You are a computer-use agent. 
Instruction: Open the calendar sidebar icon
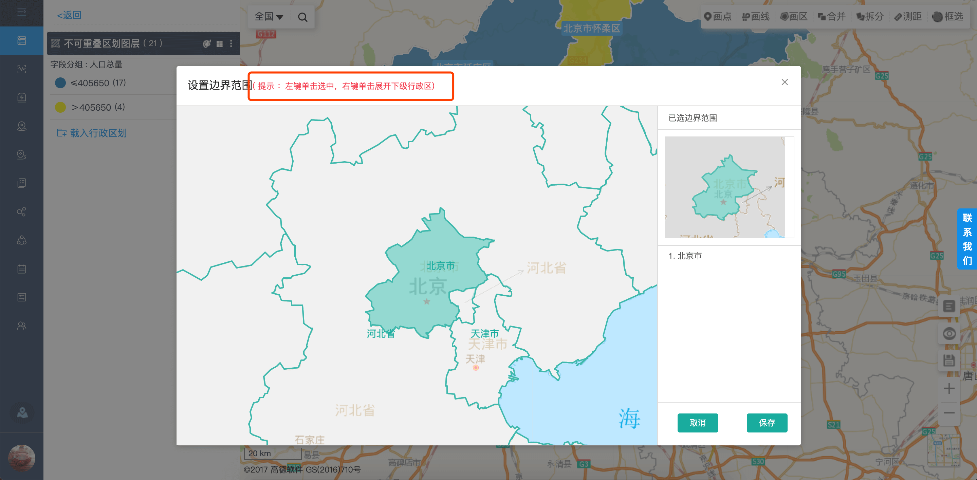pyautogui.click(x=22, y=269)
